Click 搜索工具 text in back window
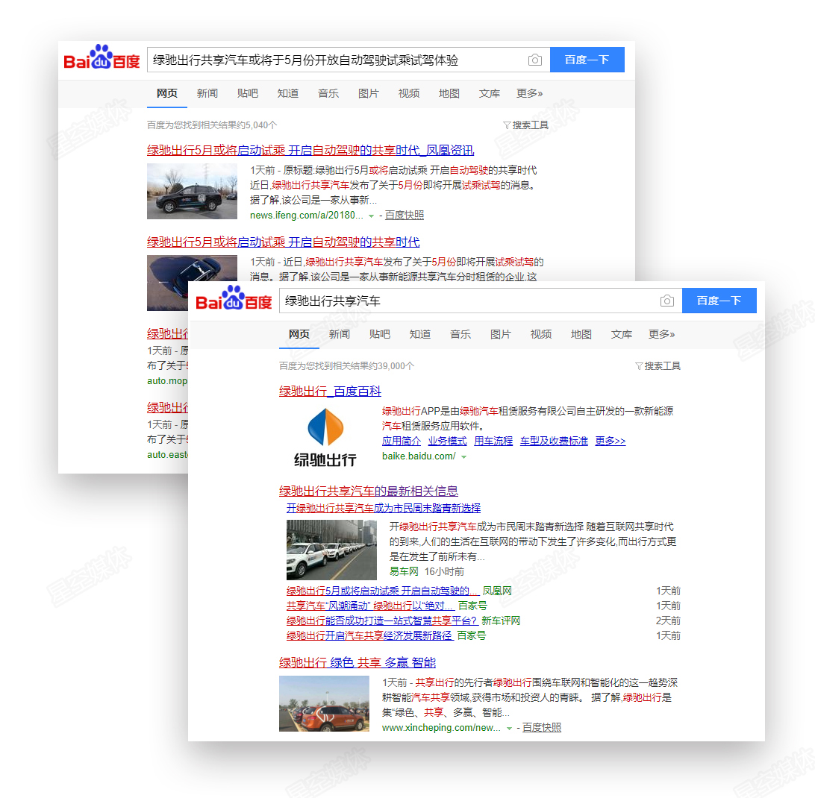The width and height of the screenshot is (815, 798). [530, 125]
